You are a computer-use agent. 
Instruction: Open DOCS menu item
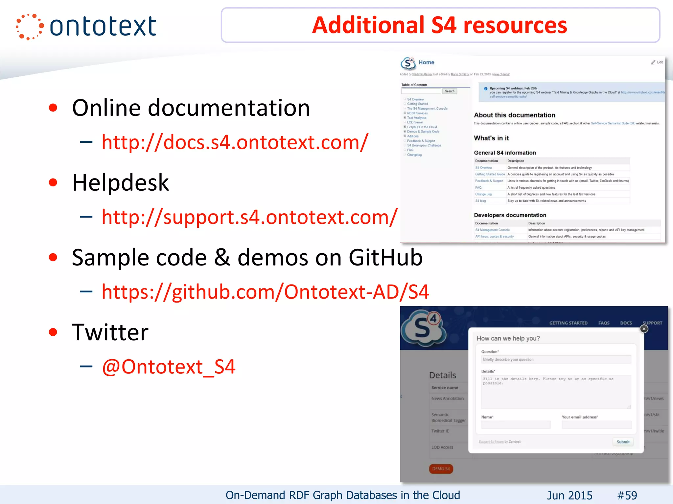click(x=626, y=323)
